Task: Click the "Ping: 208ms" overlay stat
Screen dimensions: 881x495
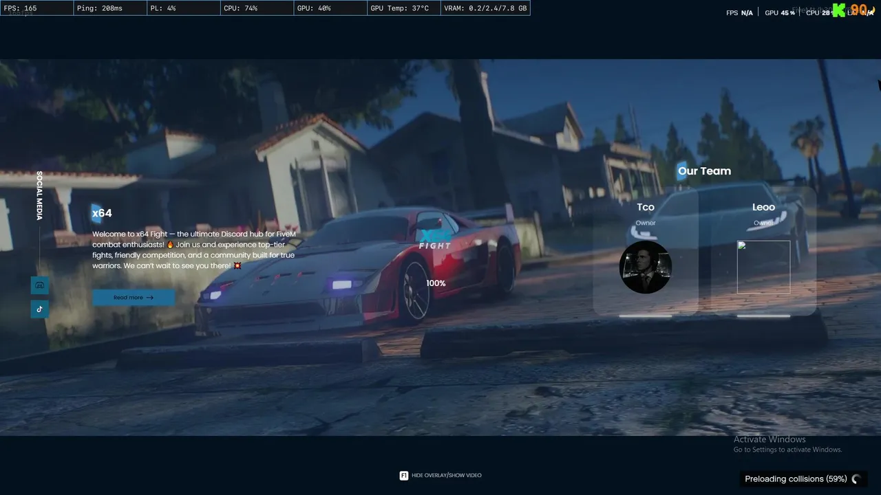Action: point(100,8)
